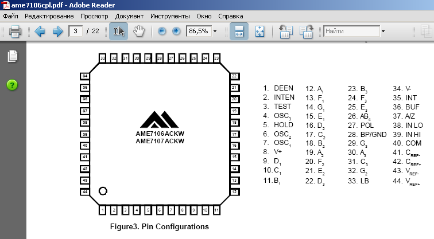Viewport: 434px width, 239px height.
Task: Click pin box 22 on chip diagram
Action: pos(234,76)
